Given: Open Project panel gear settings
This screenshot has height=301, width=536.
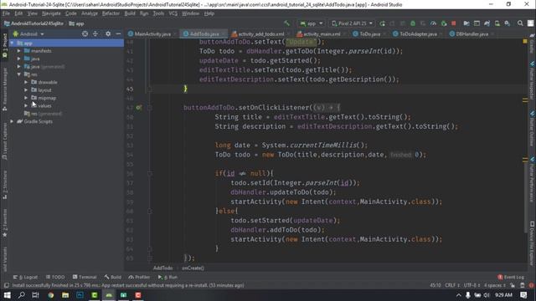Looking at the screenshot, I should tap(108, 33).
